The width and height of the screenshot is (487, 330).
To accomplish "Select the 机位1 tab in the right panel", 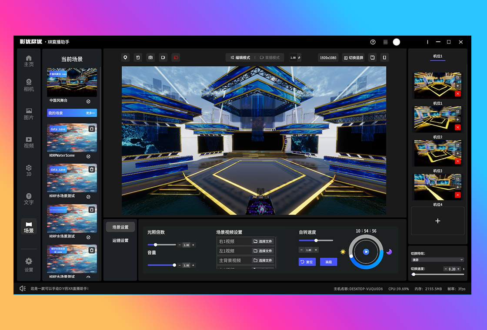I will coord(437,56).
